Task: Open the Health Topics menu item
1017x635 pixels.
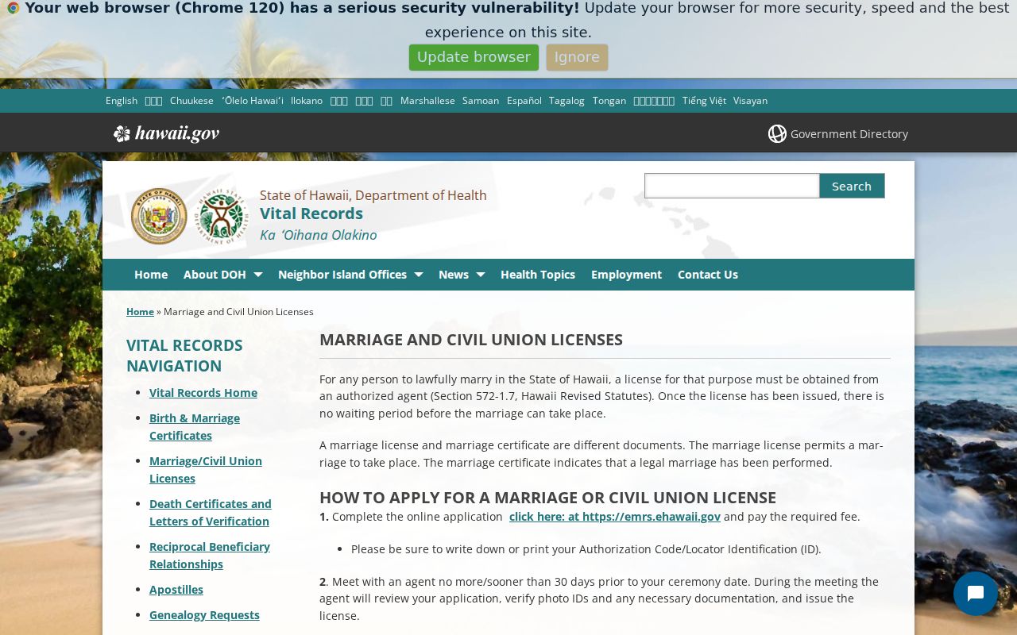Action: pyautogui.click(x=538, y=275)
